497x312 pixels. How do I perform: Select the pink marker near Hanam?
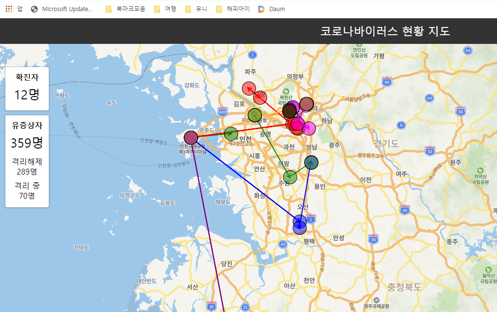[309, 128]
